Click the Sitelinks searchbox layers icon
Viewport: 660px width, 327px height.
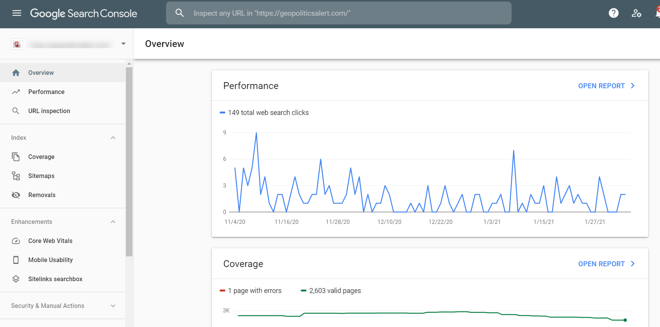[x=16, y=279]
